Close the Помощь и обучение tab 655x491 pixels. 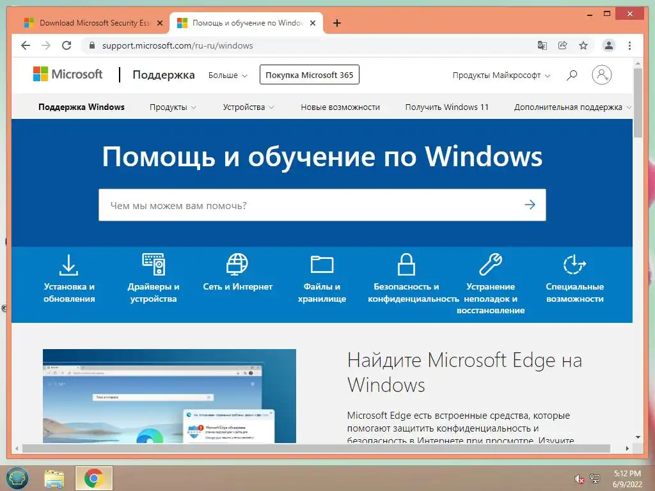pyautogui.click(x=312, y=23)
